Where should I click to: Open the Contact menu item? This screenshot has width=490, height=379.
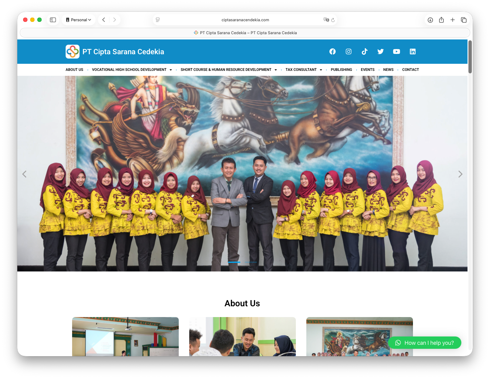410,70
